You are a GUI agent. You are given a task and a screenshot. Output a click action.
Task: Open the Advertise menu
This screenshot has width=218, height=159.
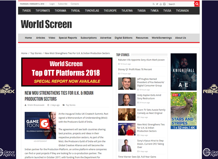[106, 38]
